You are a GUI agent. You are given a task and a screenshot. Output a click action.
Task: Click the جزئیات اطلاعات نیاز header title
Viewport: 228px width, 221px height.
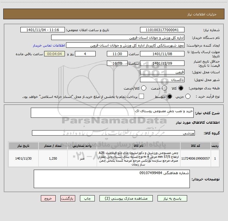(202, 14)
